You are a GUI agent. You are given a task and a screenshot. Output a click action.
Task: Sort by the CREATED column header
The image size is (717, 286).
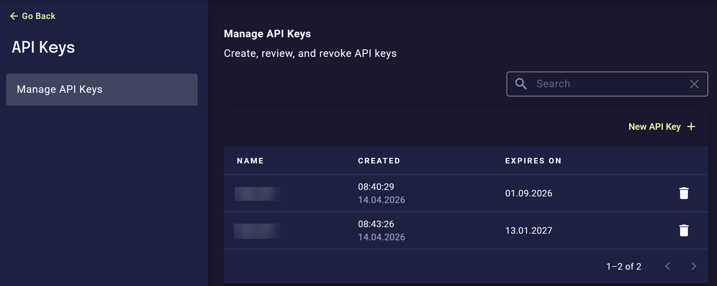379,161
